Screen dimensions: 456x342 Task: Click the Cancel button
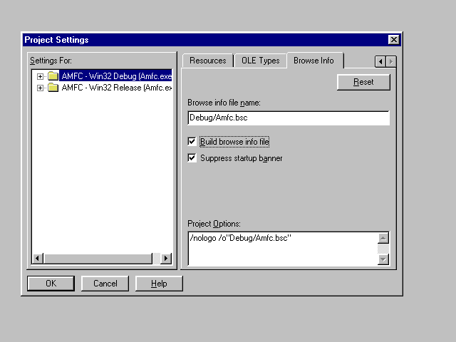point(105,284)
